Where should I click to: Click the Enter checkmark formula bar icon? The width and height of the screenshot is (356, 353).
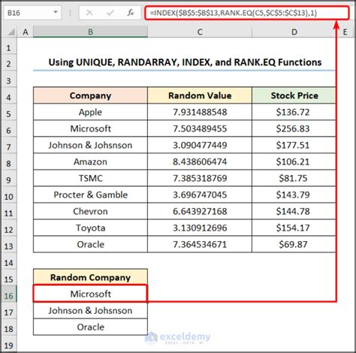coord(110,13)
